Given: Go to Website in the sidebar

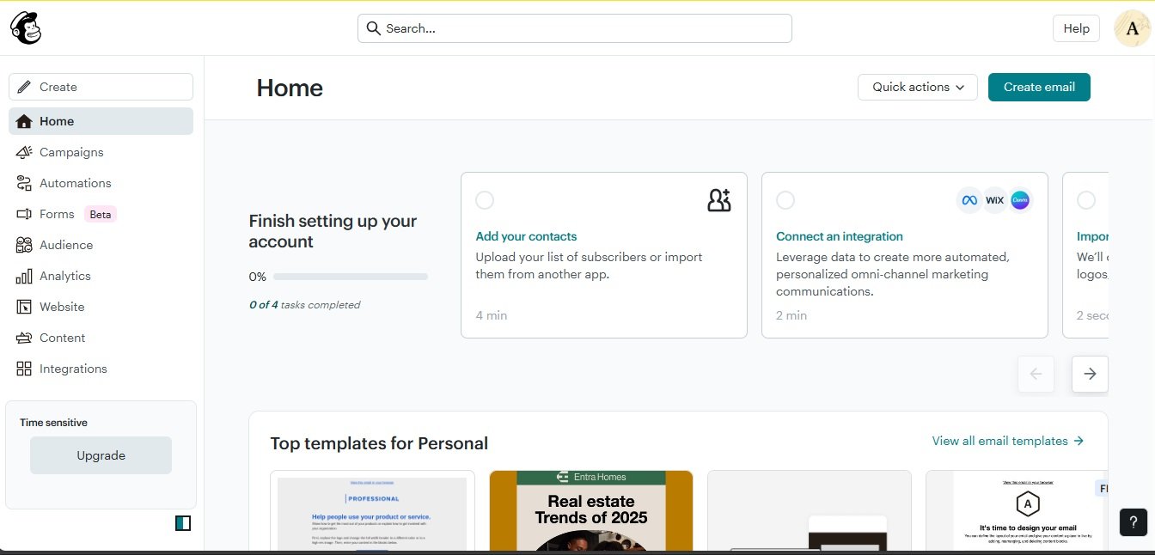Looking at the screenshot, I should click(x=62, y=307).
